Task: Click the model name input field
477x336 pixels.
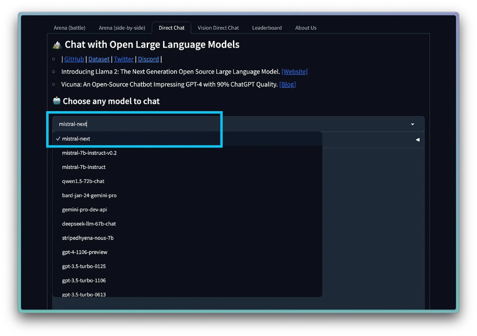Action: coord(186,124)
